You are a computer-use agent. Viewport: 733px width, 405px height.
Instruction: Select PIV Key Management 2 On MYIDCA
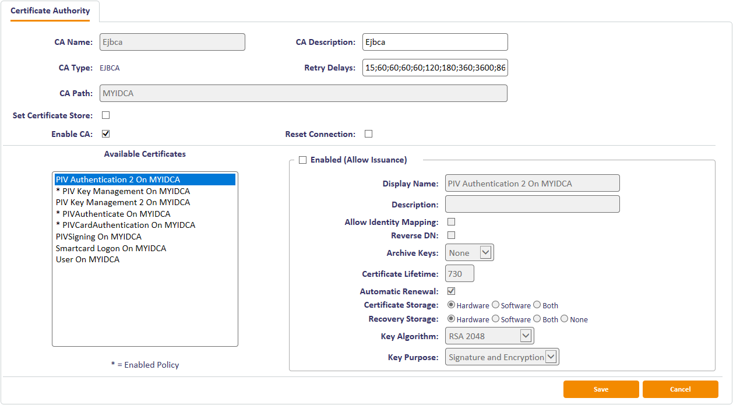click(123, 202)
